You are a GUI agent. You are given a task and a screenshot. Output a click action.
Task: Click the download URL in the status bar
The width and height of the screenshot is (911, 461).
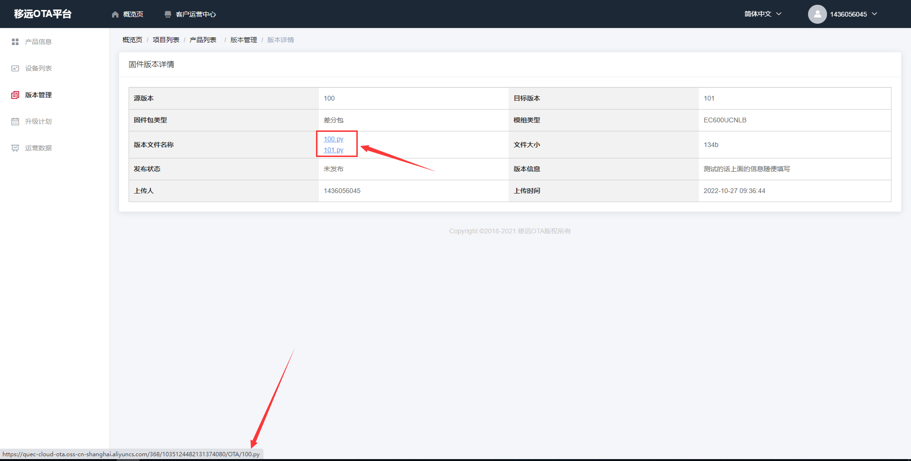(130, 453)
